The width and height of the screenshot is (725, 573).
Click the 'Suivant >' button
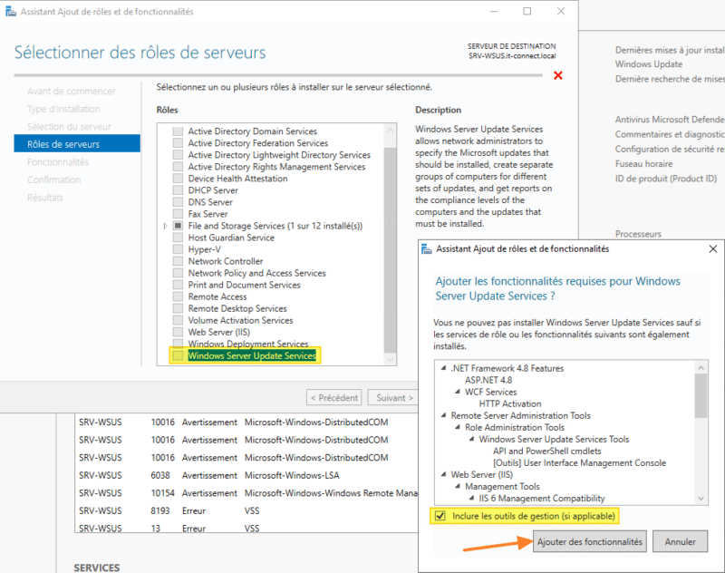pos(395,397)
